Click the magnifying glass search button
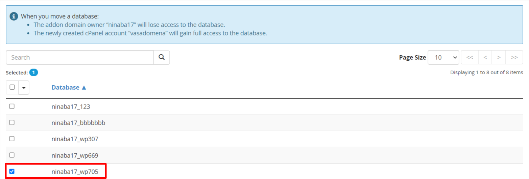529x179 pixels. 162,57
